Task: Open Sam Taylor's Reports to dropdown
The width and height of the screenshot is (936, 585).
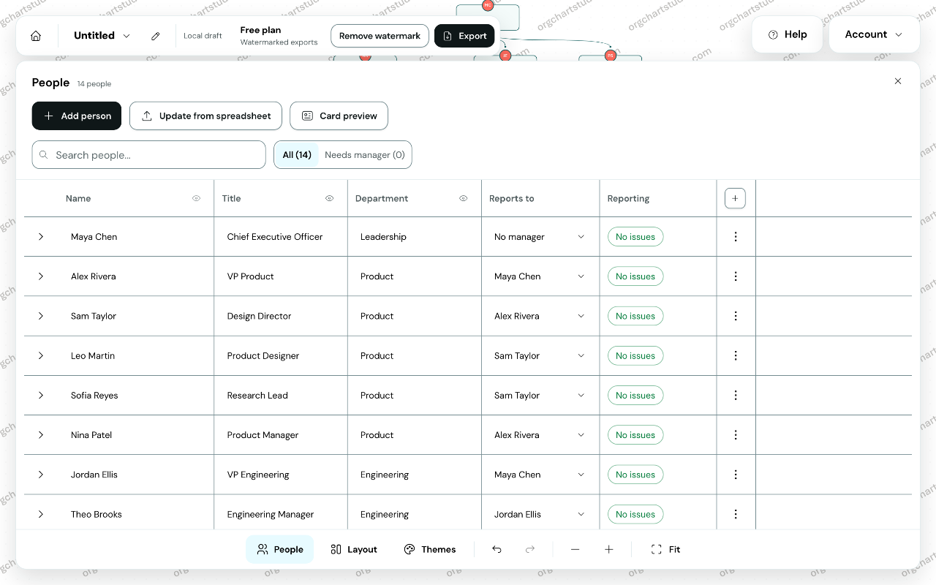Action: (x=540, y=316)
